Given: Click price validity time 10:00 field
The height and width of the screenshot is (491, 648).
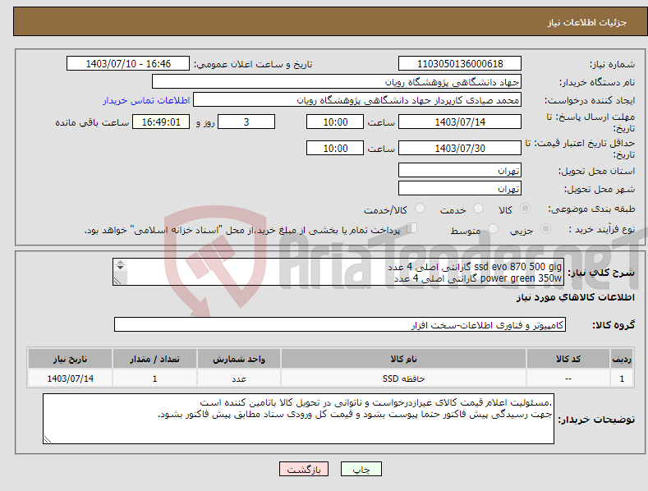Looking at the screenshot, I should tap(335, 148).
